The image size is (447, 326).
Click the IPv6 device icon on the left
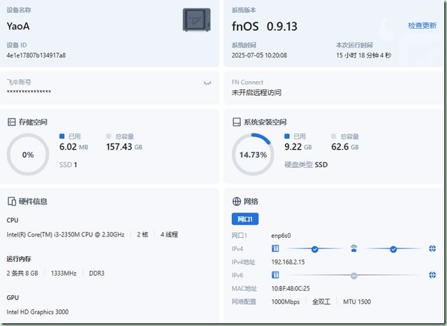pyautogui.click(x=275, y=275)
